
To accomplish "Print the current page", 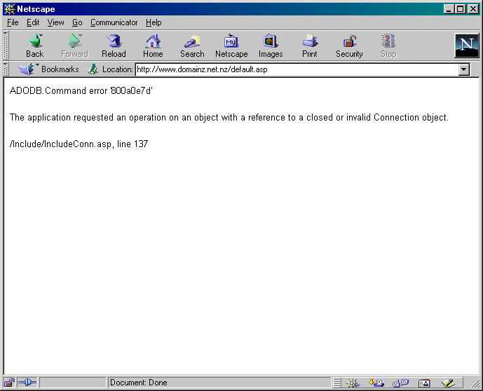I will pos(310,46).
